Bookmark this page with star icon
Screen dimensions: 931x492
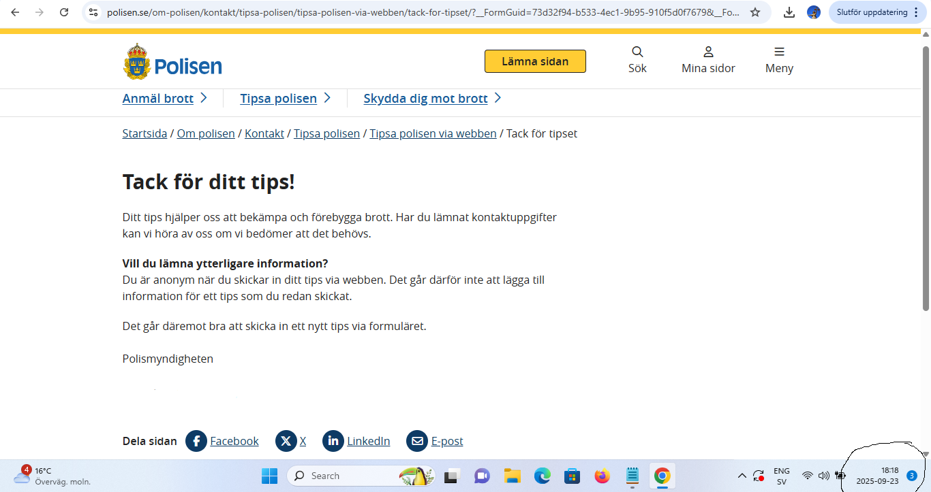(x=755, y=12)
